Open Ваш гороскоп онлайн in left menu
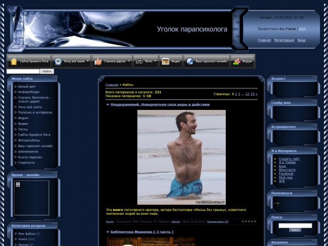Viewport: 328px width, 246px height. point(36,146)
